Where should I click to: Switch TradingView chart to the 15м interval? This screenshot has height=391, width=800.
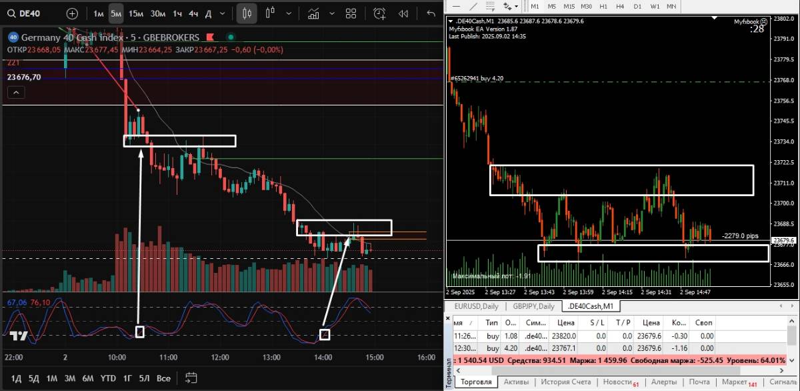tap(136, 13)
